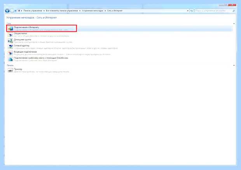This screenshot has height=170, width=241.
Task: Open DirectAccess workplace connection icon
Action: point(10,59)
